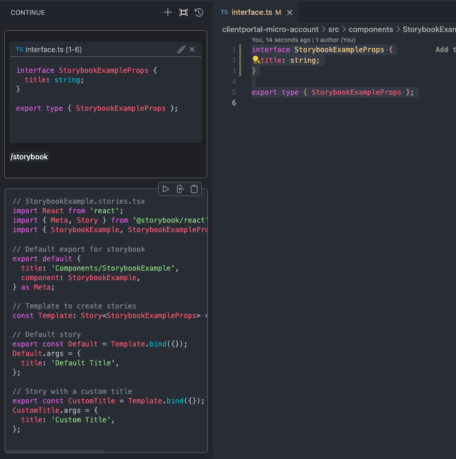Click the git blame author annotation
Viewport: 456px width, 459px height.
303,40
